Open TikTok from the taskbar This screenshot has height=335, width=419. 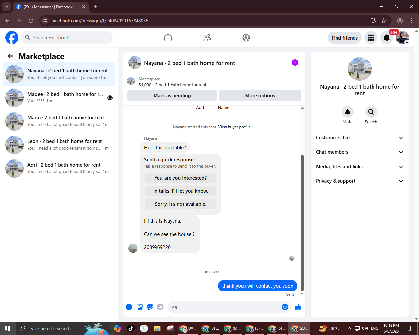[x=131, y=328]
